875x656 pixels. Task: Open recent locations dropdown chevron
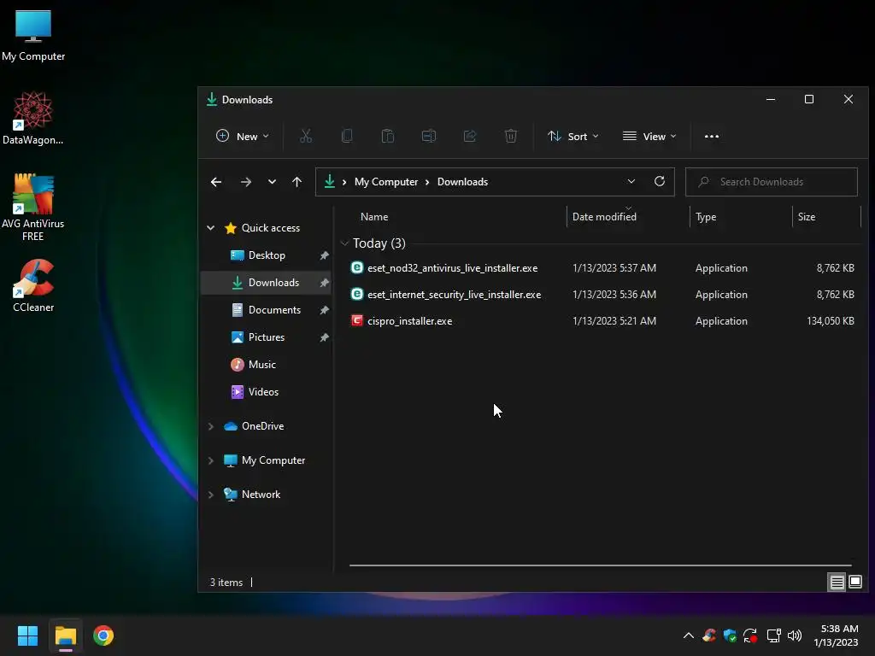tap(272, 182)
